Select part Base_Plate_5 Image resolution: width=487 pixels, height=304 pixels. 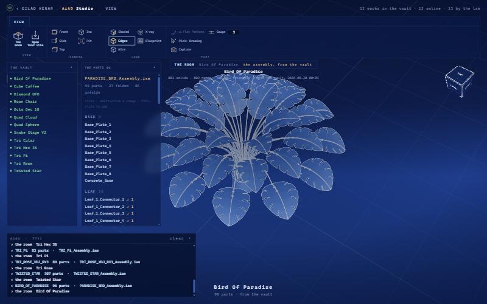(x=98, y=153)
